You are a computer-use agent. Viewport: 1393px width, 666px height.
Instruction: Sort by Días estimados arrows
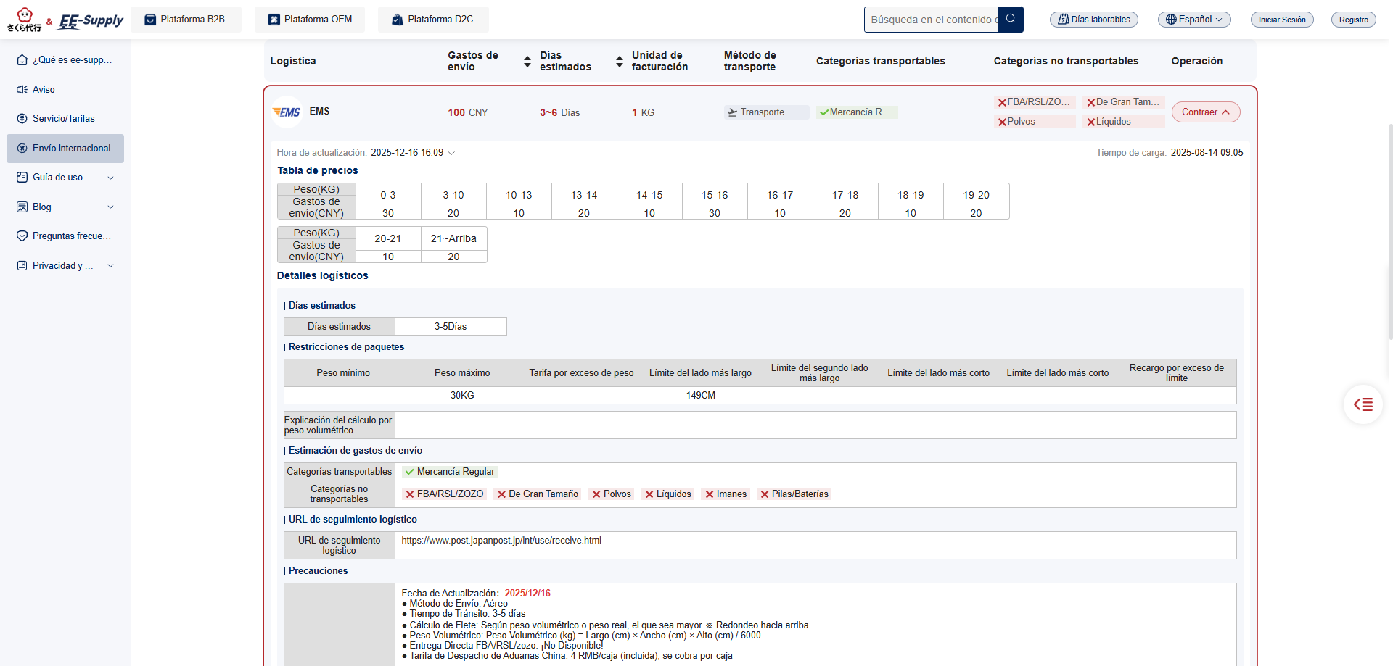[x=620, y=62]
